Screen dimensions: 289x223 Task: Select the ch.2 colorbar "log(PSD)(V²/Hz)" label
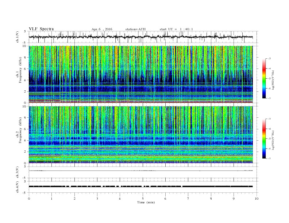[x=273, y=140]
